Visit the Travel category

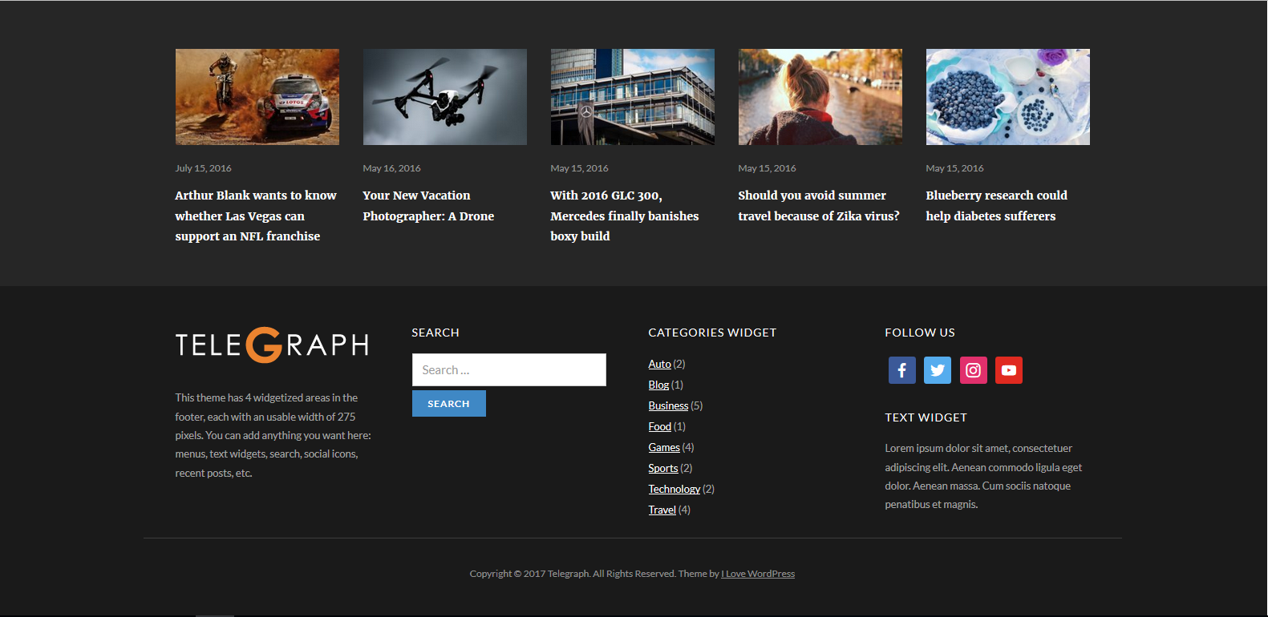662,510
